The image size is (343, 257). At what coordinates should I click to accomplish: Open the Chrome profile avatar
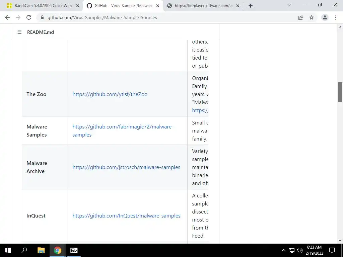[325, 17]
